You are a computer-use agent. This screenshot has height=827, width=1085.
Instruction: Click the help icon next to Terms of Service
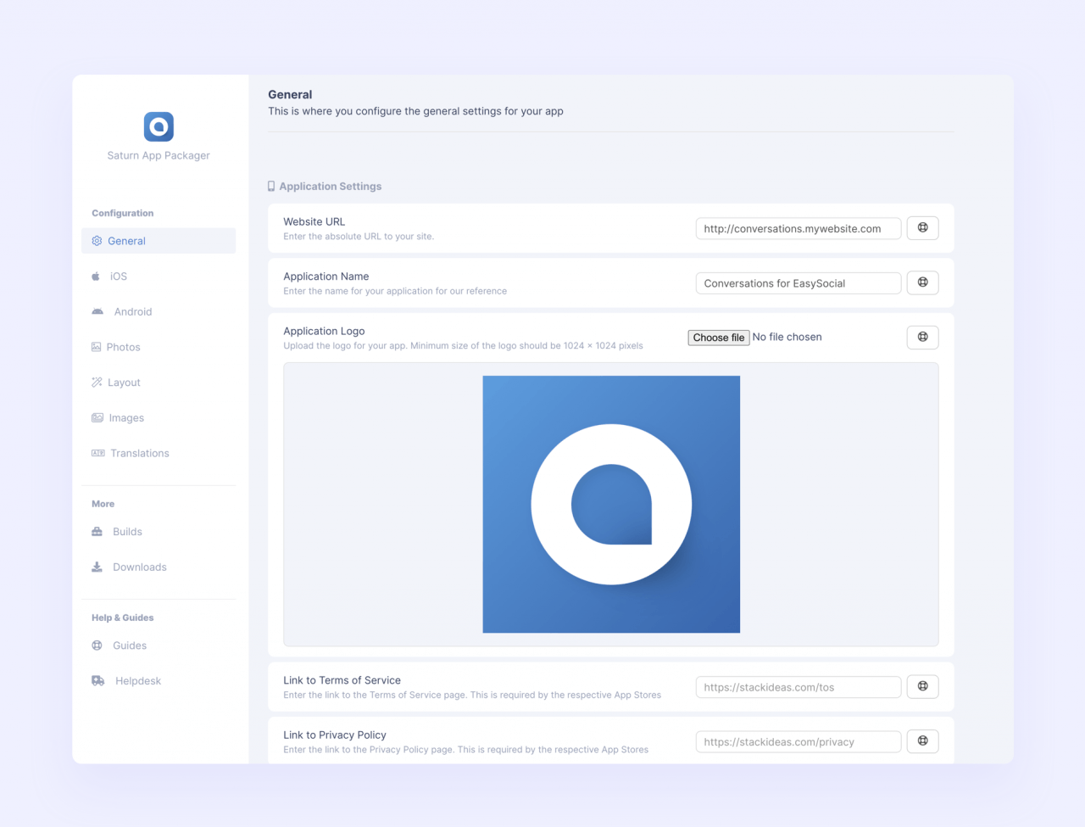click(x=923, y=686)
